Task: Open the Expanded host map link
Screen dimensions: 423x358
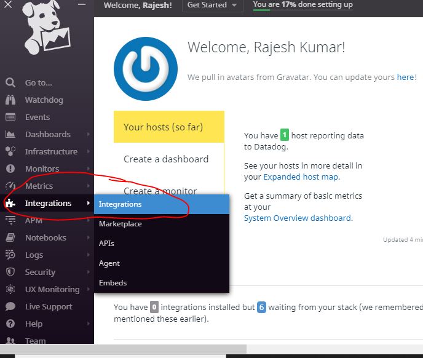Action: [301, 177]
